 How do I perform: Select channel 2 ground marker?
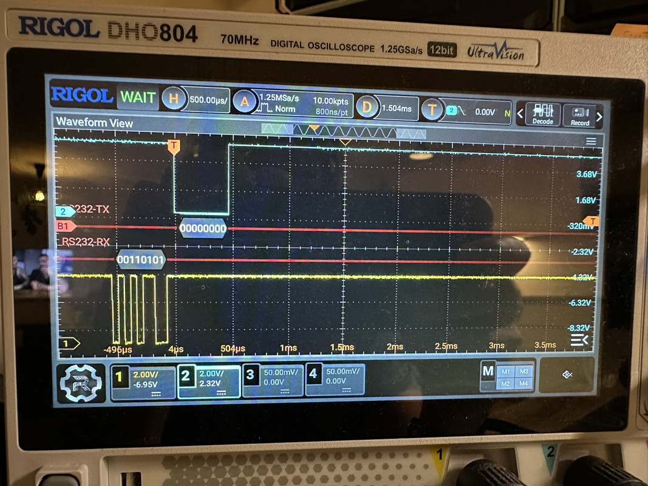66,211
